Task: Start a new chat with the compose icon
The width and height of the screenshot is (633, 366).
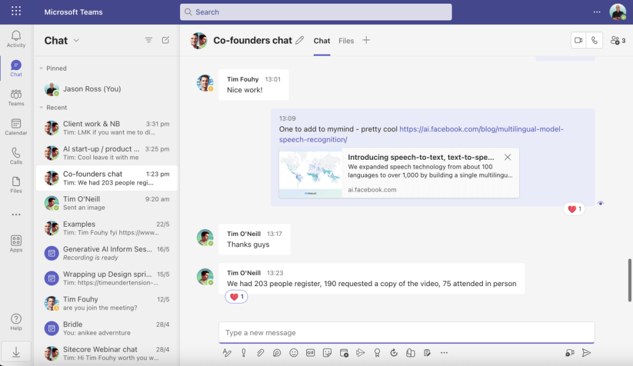Action: [x=166, y=40]
